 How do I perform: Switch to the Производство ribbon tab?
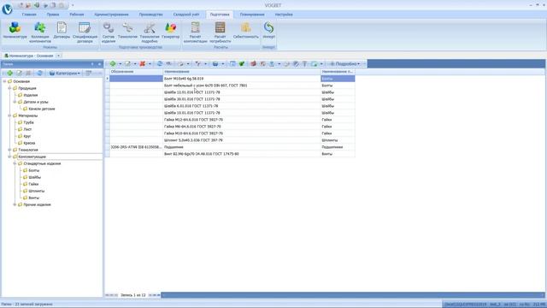point(150,15)
